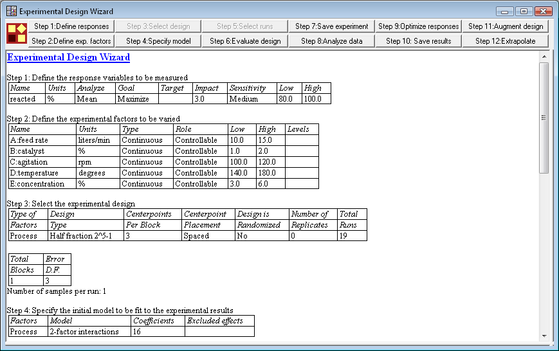This screenshot has height=351, width=559.
Task: Follow the Experimental Design Wizard heading link
Action: pyautogui.click(x=68, y=57)
